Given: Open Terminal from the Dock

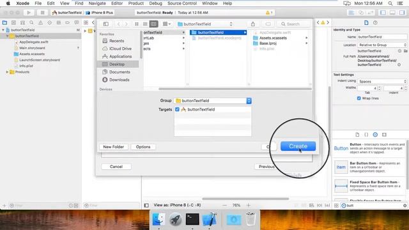Looking at the screenshot, I should (x=192, y=219).
